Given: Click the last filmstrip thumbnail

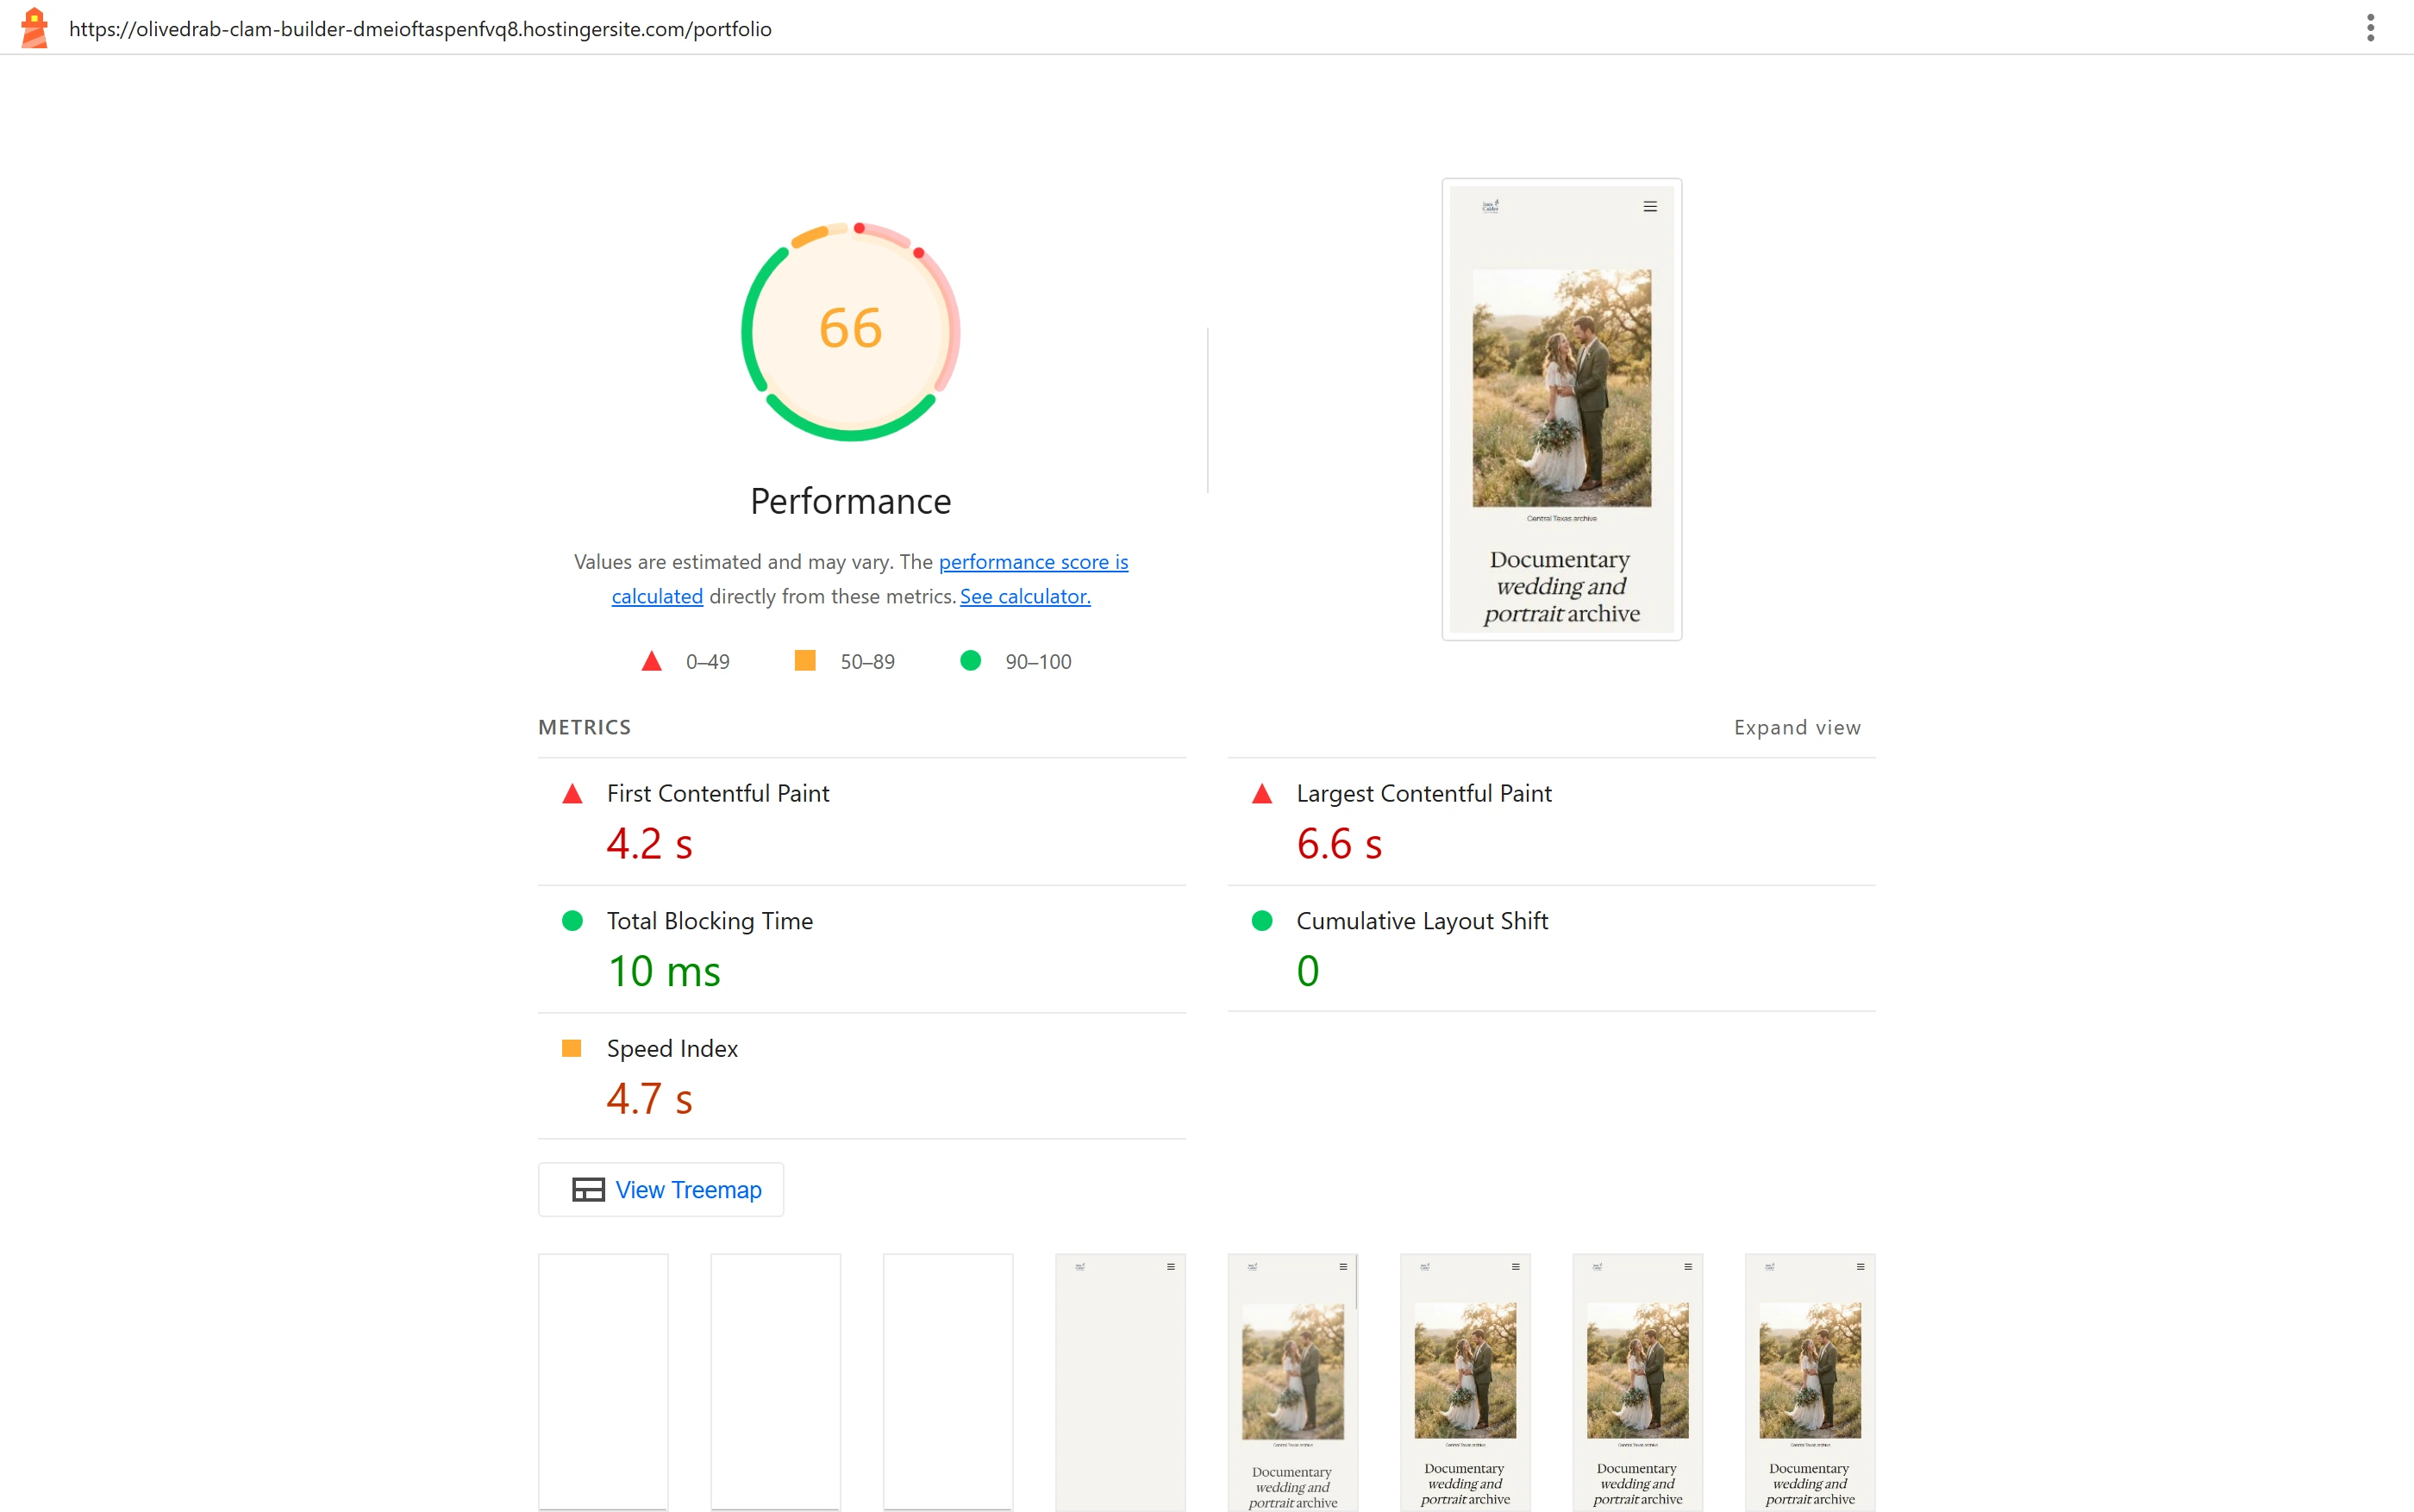Looking at the screenshot, I should 1810,1382.
